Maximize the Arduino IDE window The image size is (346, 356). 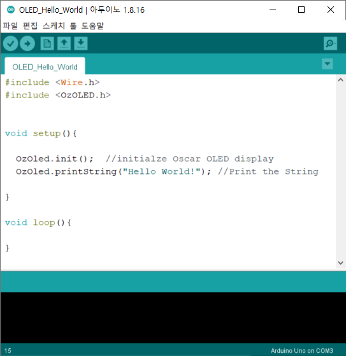(x=301, y=10)
